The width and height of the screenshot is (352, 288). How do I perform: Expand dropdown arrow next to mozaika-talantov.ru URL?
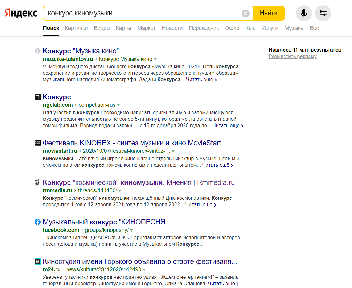[155, 60]
